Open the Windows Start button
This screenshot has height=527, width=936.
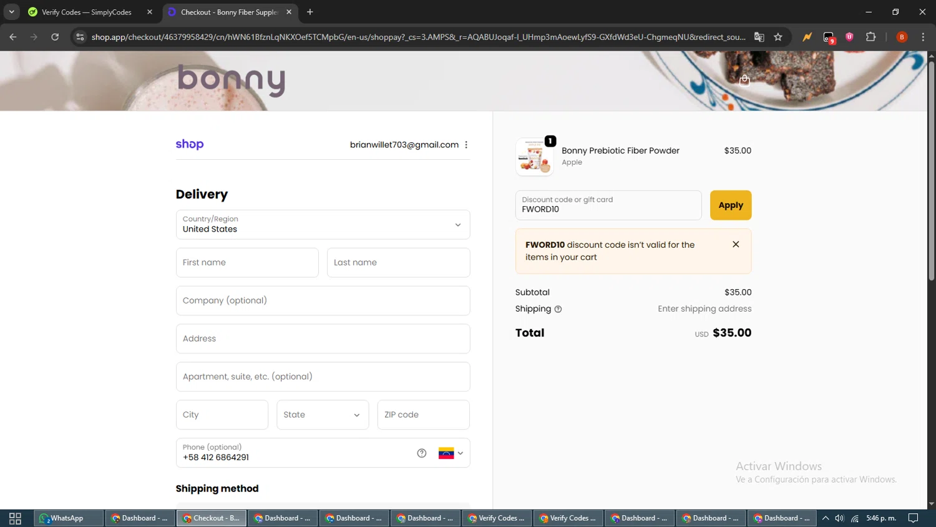coord(15,518)
